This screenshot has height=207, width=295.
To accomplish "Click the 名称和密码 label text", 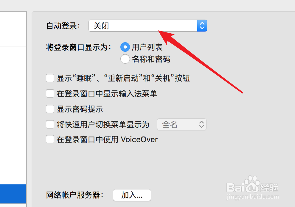I will tap(151, 59).
